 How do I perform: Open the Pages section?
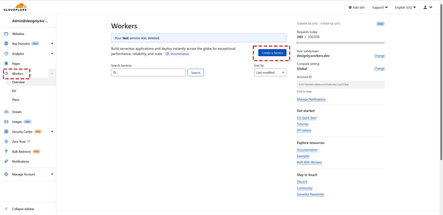16,64
